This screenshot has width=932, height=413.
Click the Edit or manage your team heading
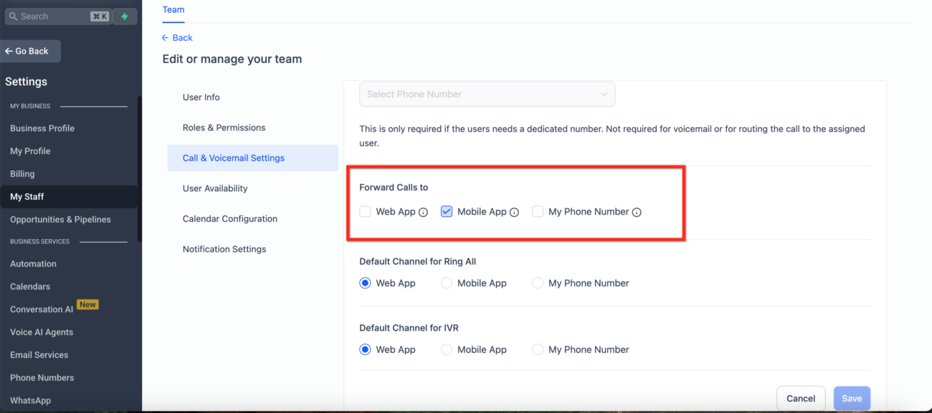tap(232, 59)
